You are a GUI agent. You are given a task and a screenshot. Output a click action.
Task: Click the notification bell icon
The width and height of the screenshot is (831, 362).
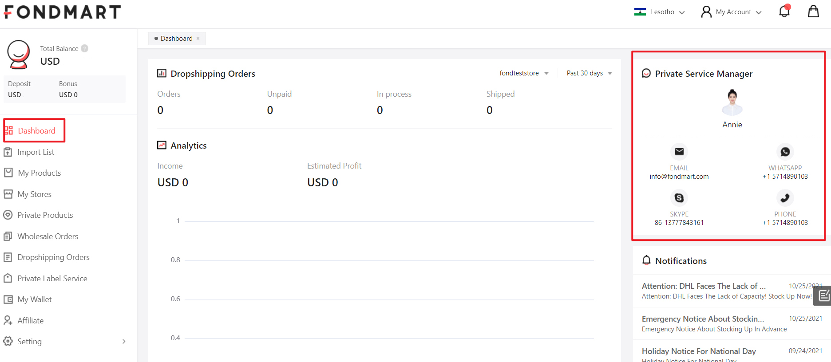pyautogui.click(x=784, y=12)
